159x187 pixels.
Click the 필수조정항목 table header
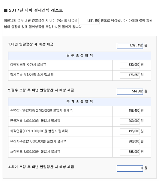(79, 56)
